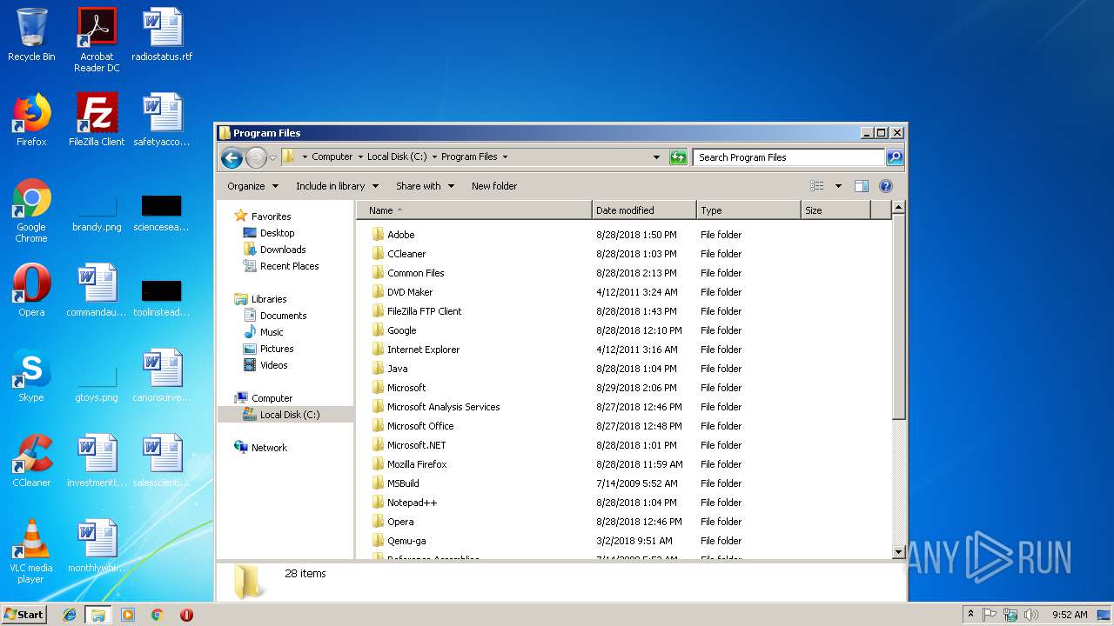Click the Opera taskbar icon
The image size is (1114, 626).
[x=186, y=615]
